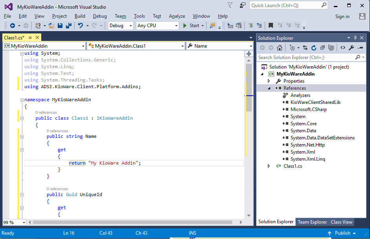Click the Preview Selected Items icon

tap(360, 48)
